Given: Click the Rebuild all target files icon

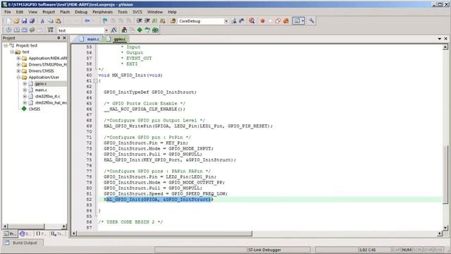Looking at the screenshot, I should pyautogui.click(x=25, y=30).
